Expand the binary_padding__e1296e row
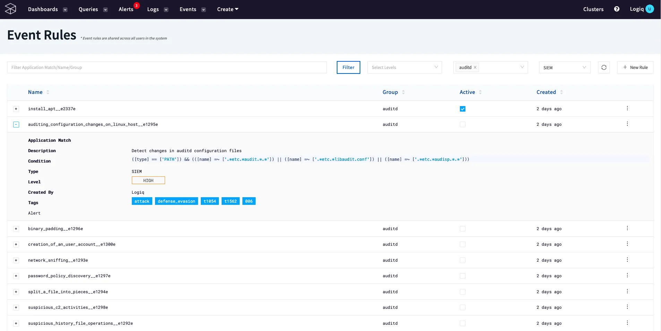The width and height of the screenshot is (661, 331). click(x=16, y=229)
